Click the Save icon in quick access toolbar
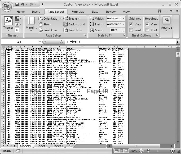This screenshot has width=181, height=154. pos(17,5)
